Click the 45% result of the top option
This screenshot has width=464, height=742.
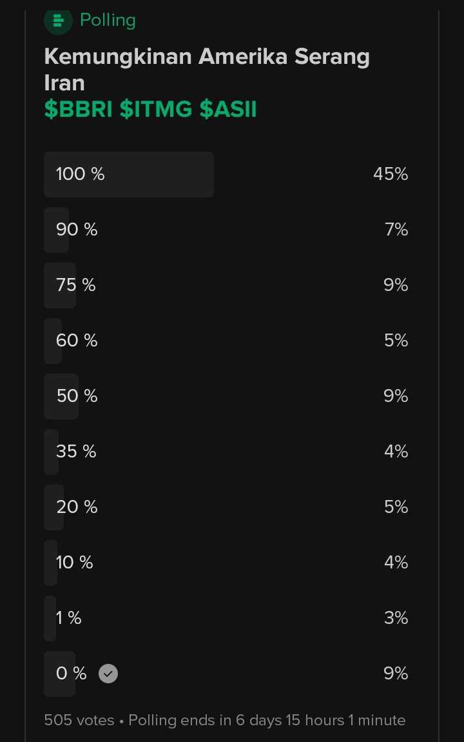tap(391, 174)
